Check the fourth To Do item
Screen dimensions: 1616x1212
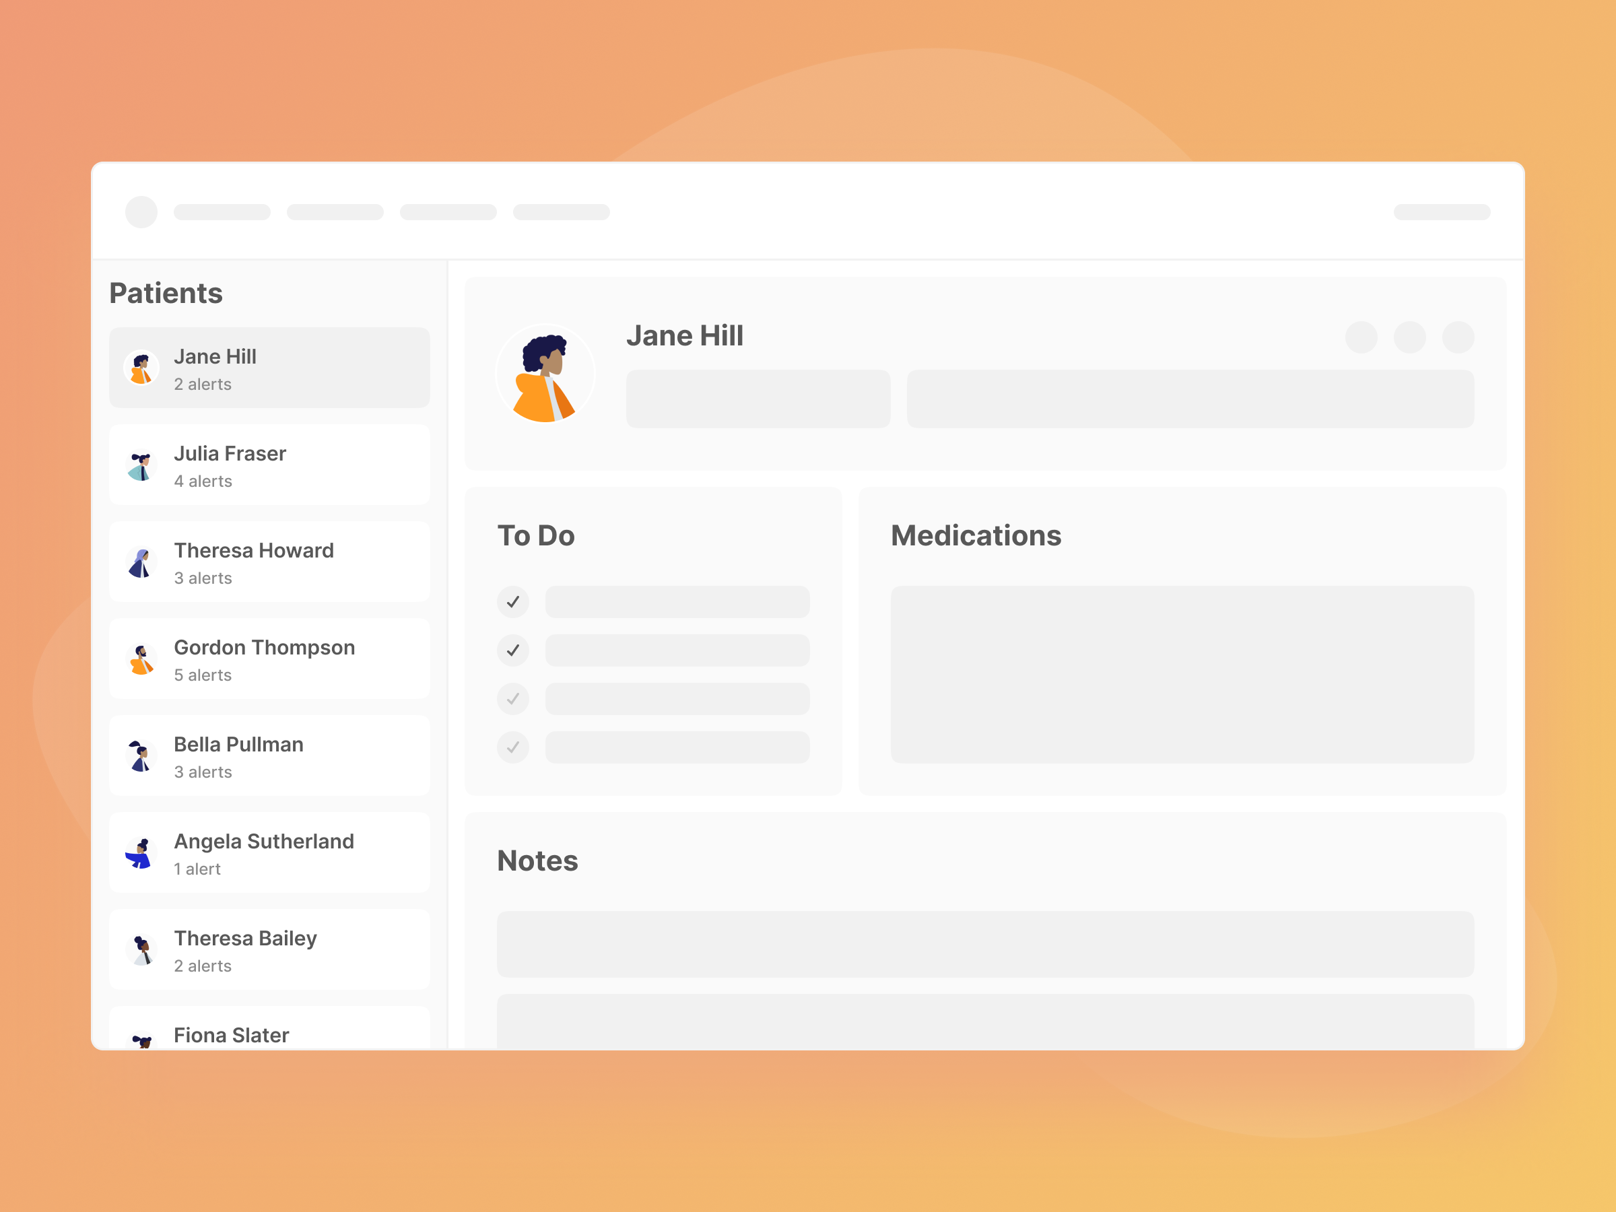(x=513, y=747)
